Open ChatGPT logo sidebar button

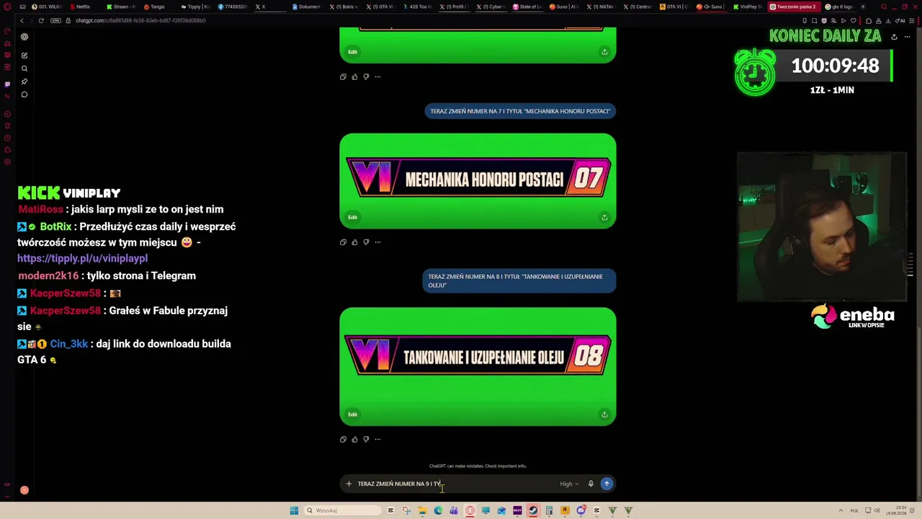coord(24,37)
